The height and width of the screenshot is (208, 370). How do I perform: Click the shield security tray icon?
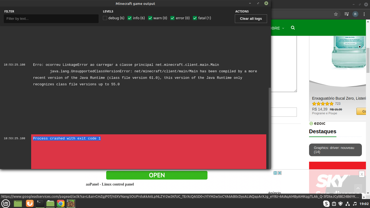coord(341,204)
